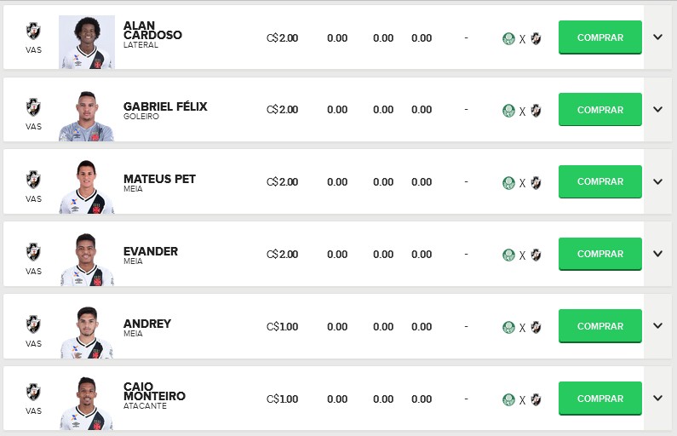Open Caio Monteiro's player photo
The height and width of the screenshot is (436, 677).
coord(86,403)
